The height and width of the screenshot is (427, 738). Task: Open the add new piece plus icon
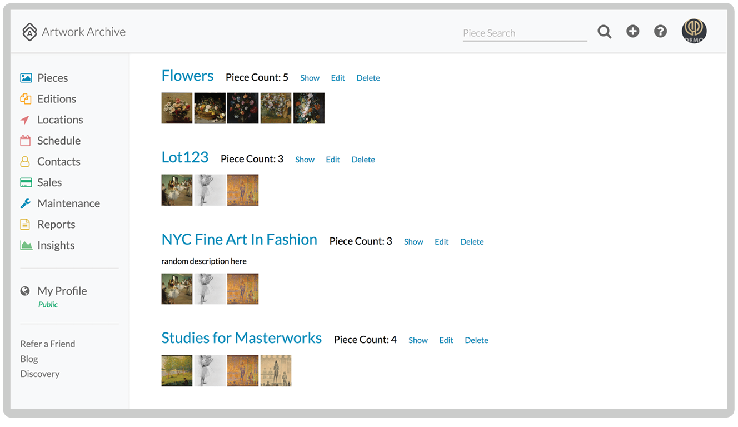[x=632, y=31]
